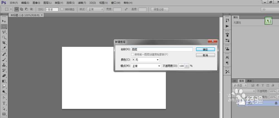The image size is (279, 118).
Task: Select the Brush tool
Action: tap(4, 59)
